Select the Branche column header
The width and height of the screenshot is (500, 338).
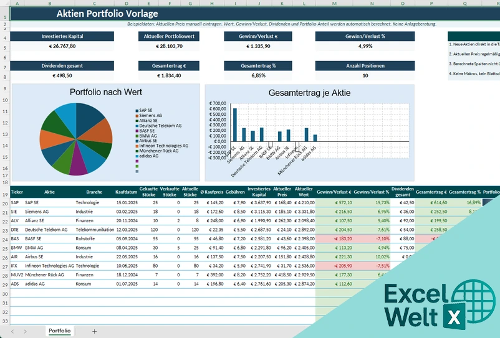click(x=94, y=192)
